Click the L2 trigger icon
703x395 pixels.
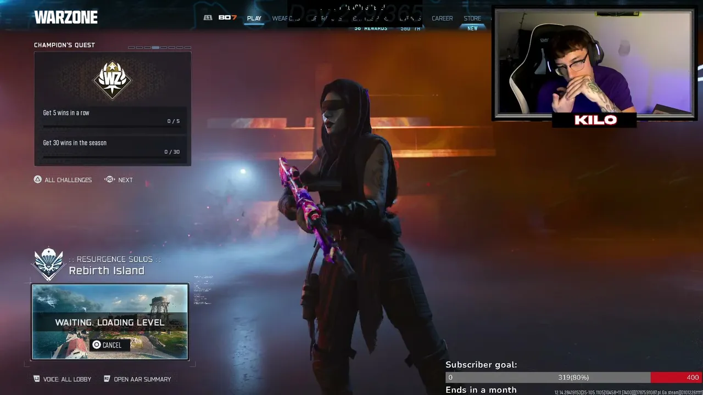(x=37, y=379)
